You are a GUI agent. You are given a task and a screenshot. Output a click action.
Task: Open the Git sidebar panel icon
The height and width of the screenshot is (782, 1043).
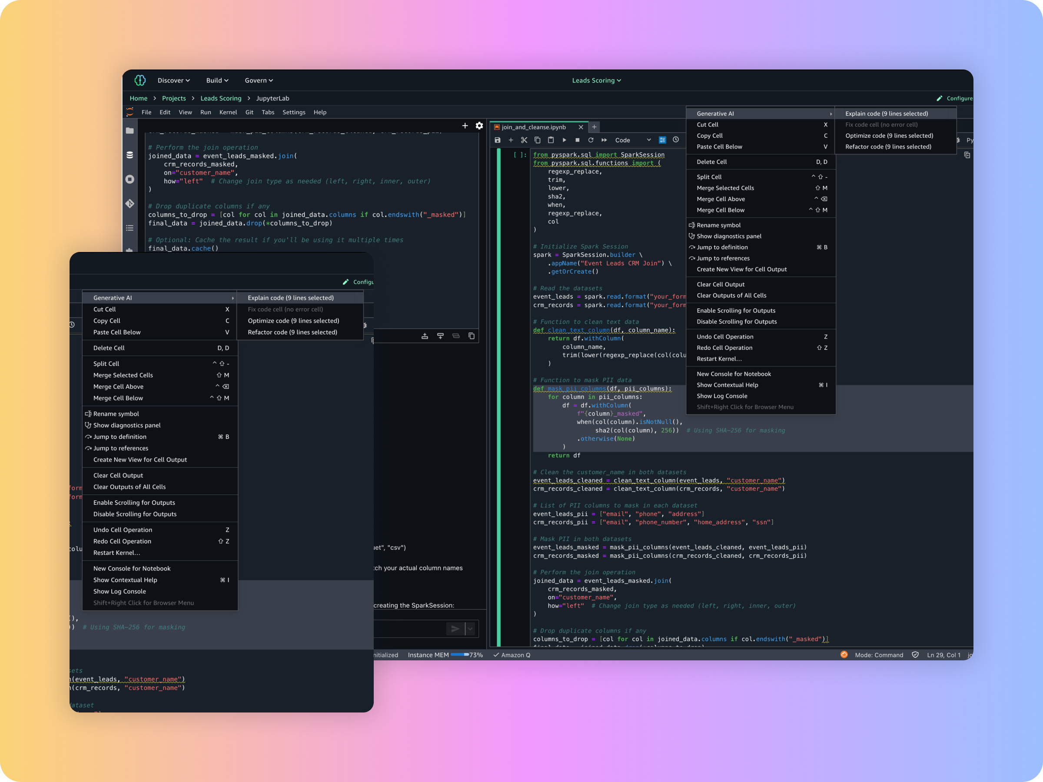click(130, 204)
